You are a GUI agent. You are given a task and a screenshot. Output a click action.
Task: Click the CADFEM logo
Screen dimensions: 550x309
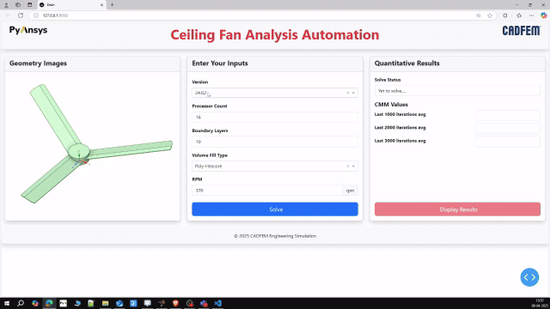[522, 31]
